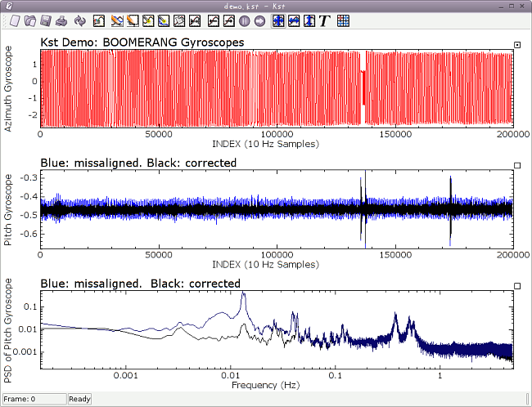Open the first plot icon after Reload

(x=98, y=20)
